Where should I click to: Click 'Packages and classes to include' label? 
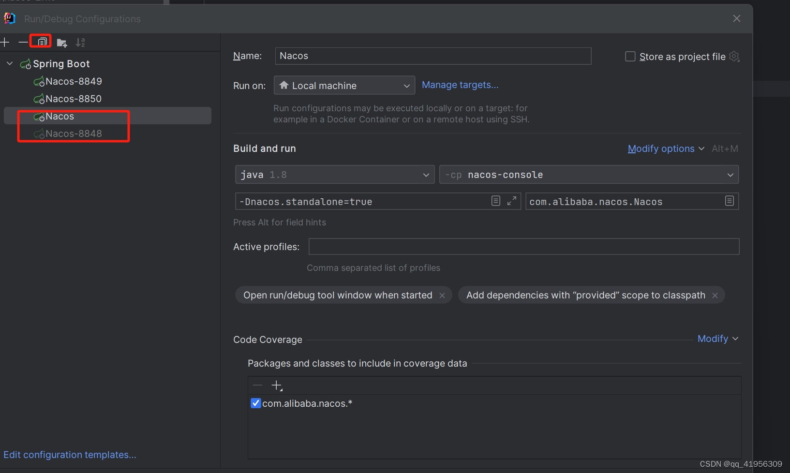(358, 364)
